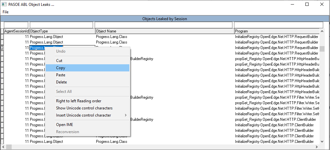Click the first row's AgentSessionId value 11
330x150 pixels.
[27, 37]
